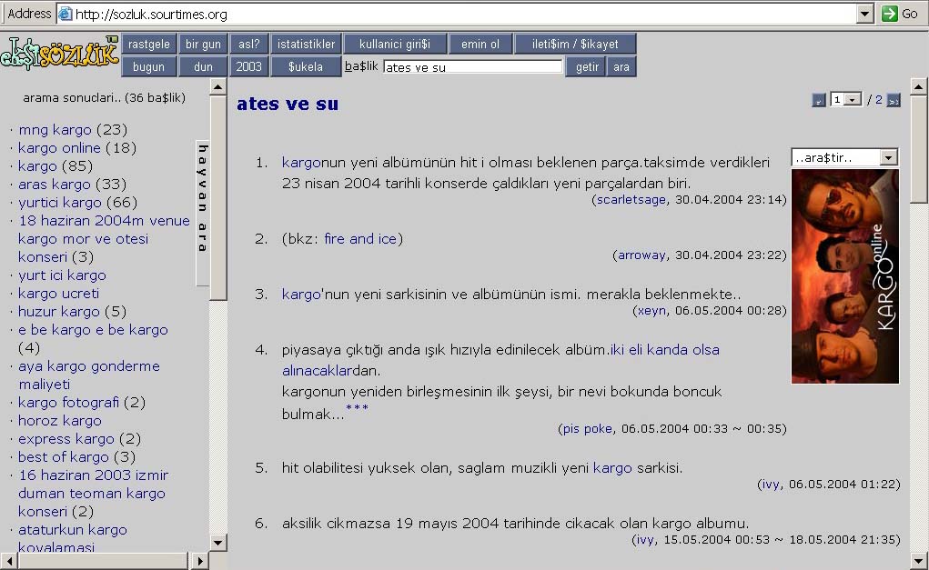Click the left panel scroll down arrow
Image resolution: width=929 pixels, height=570 pixels.
click(218, 542)
